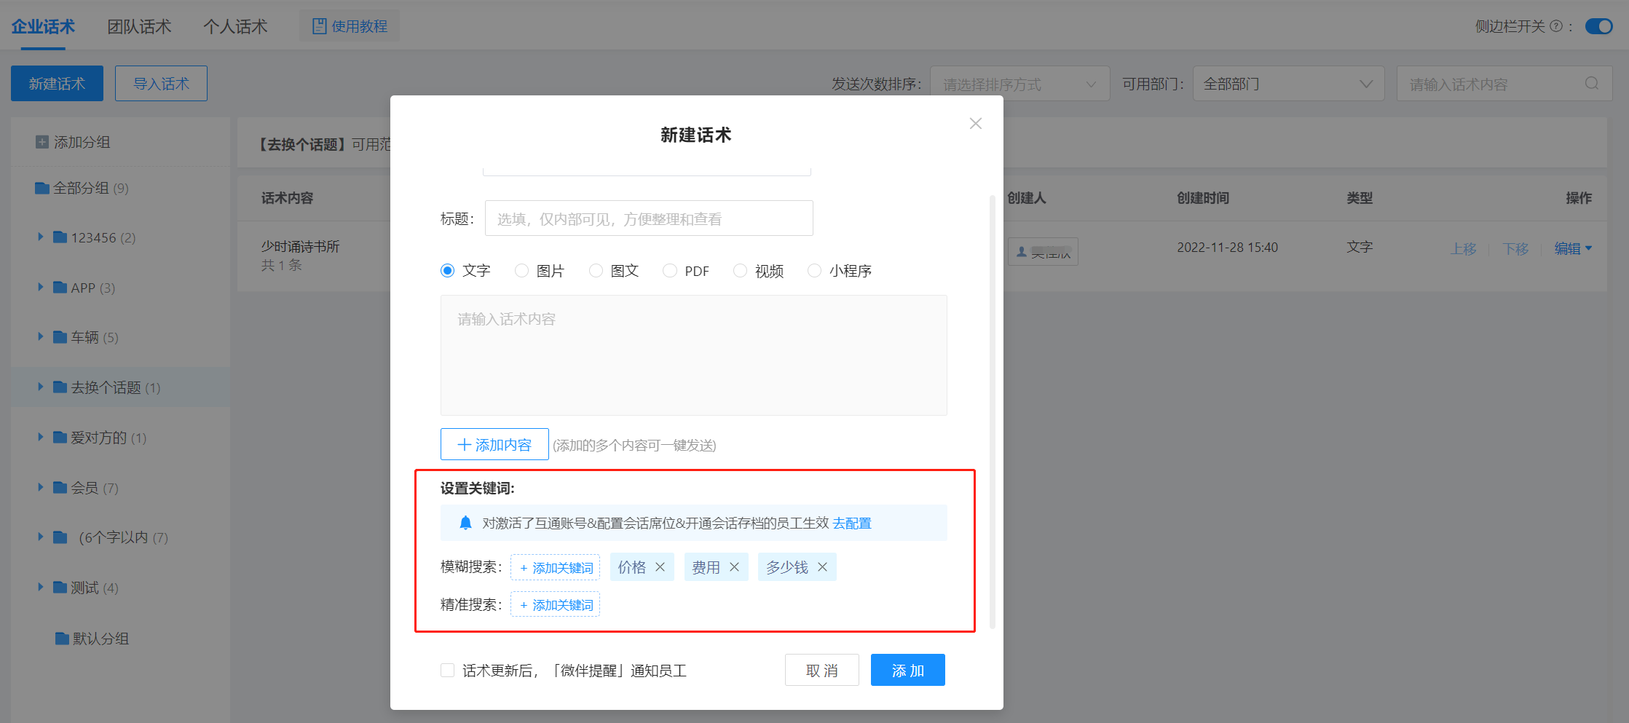Click the 标题 input field
This screenshot has height=723, width=1629.
(x=648, y=218)
